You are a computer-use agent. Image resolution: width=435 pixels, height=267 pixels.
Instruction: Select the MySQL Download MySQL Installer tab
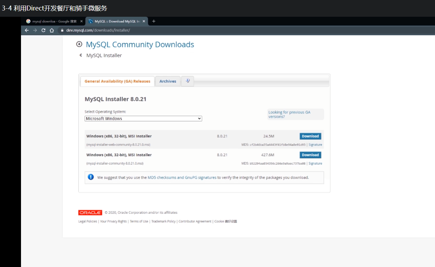pyautogui.click(x=117, y=21)
